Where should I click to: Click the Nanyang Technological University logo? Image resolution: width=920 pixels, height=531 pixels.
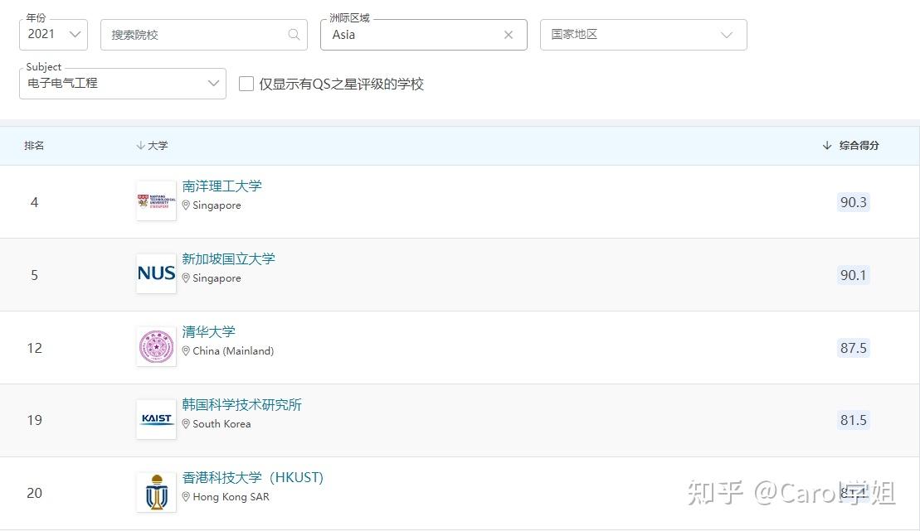(x=156, y=201)
